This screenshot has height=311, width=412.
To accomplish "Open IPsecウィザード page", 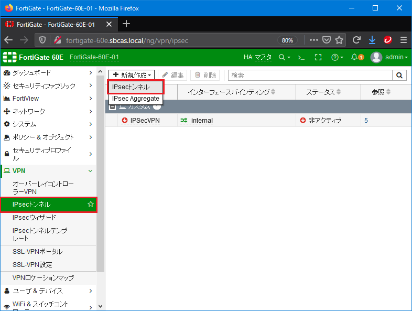I will [x=48, y=218].
